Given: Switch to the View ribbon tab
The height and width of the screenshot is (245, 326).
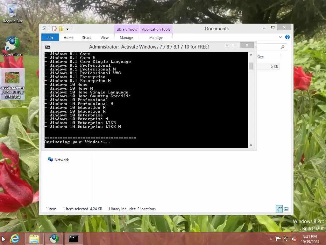Looking at the screenshot, I should coord(104,38).
